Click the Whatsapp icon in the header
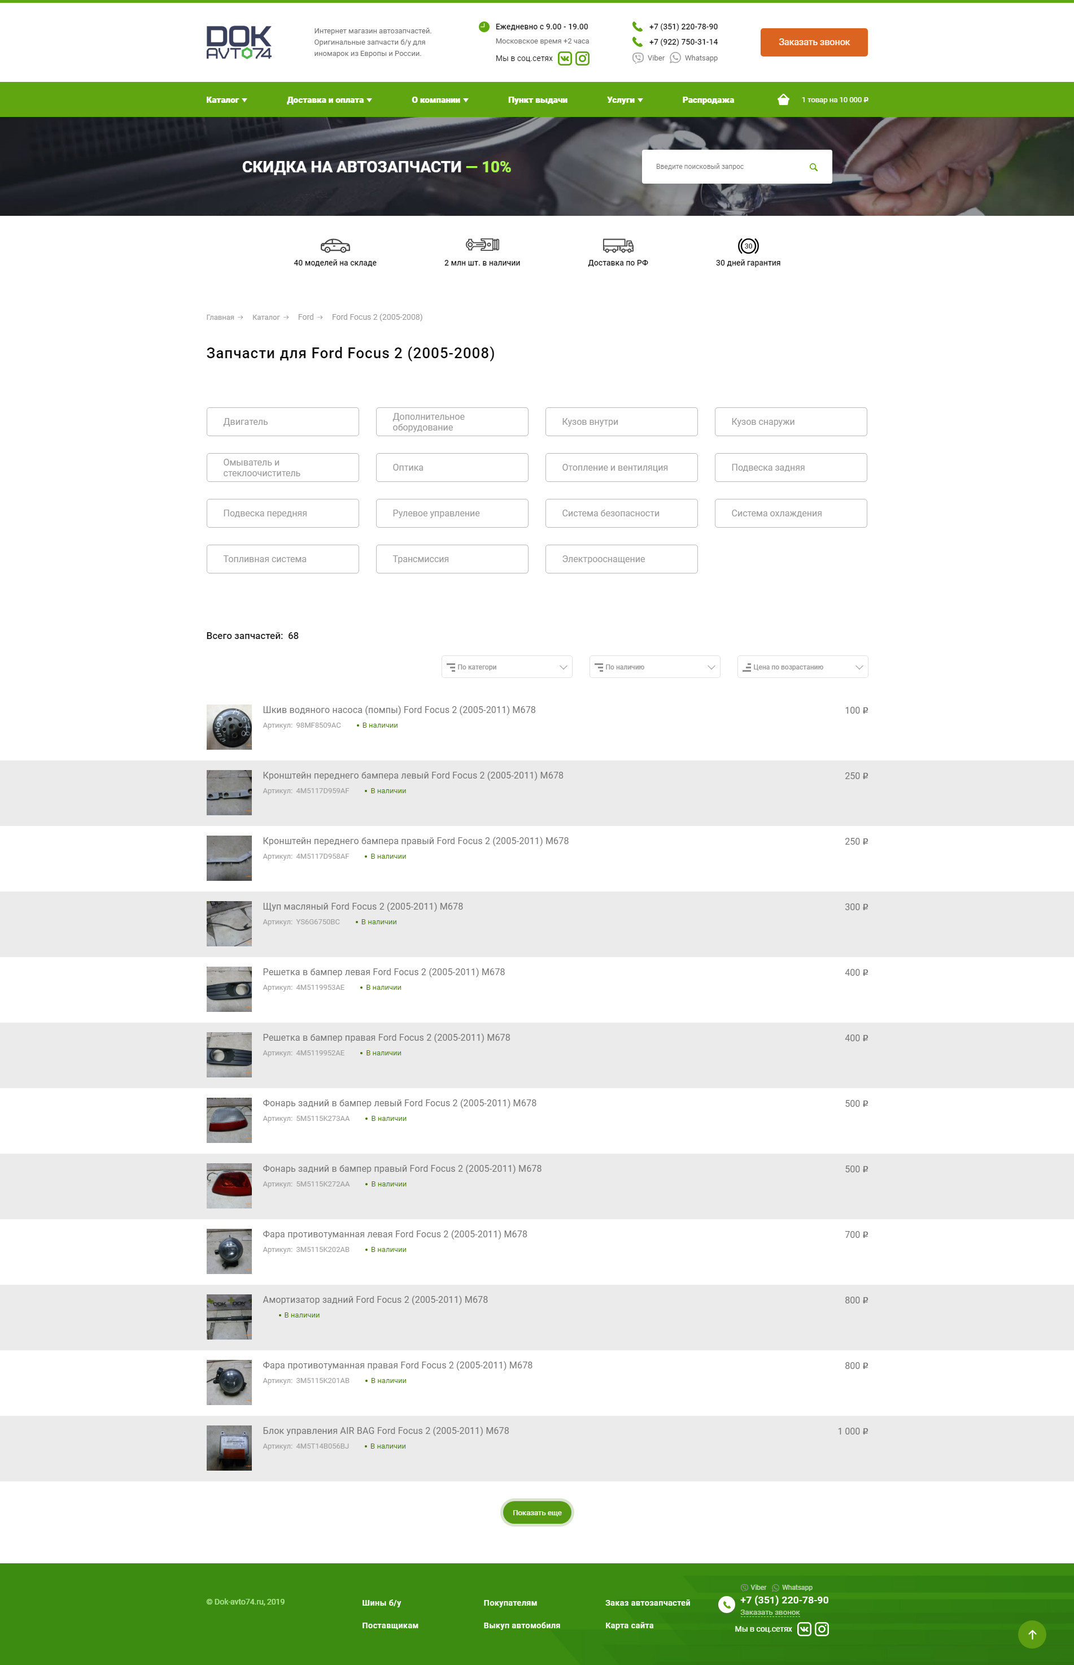 click(675, 58)
